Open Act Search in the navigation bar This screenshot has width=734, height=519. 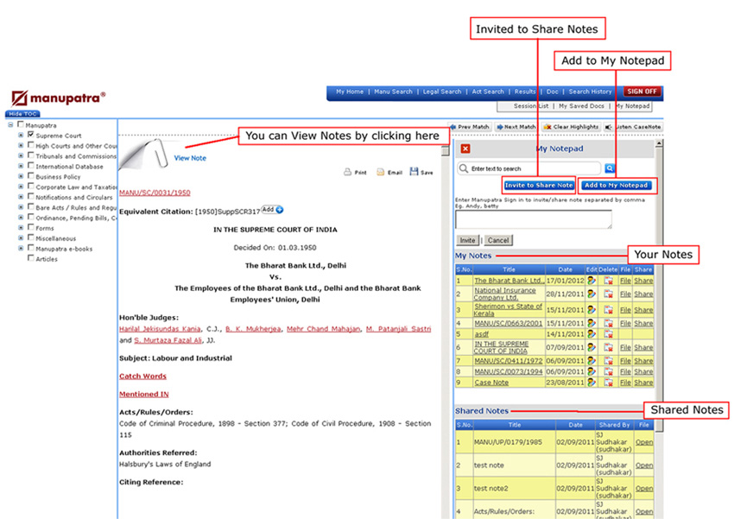488,92
